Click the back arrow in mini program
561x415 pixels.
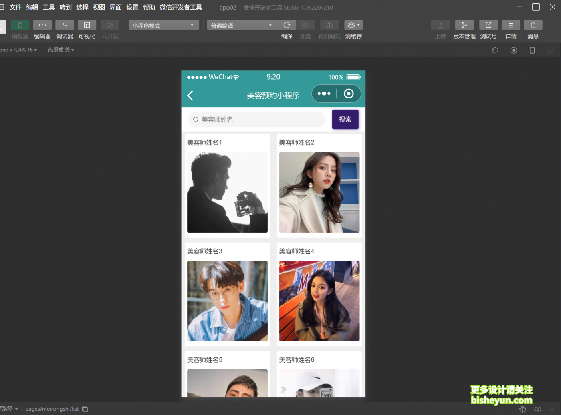click(x=190, y=96)
